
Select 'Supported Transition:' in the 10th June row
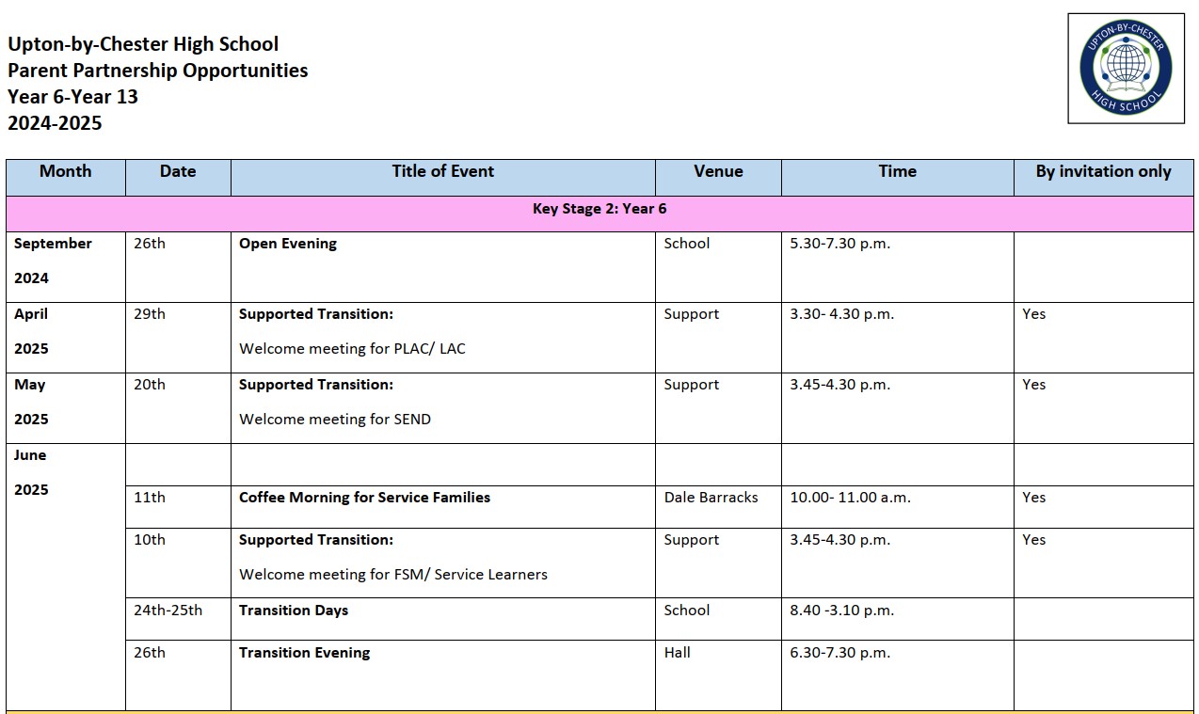[316, 540]
